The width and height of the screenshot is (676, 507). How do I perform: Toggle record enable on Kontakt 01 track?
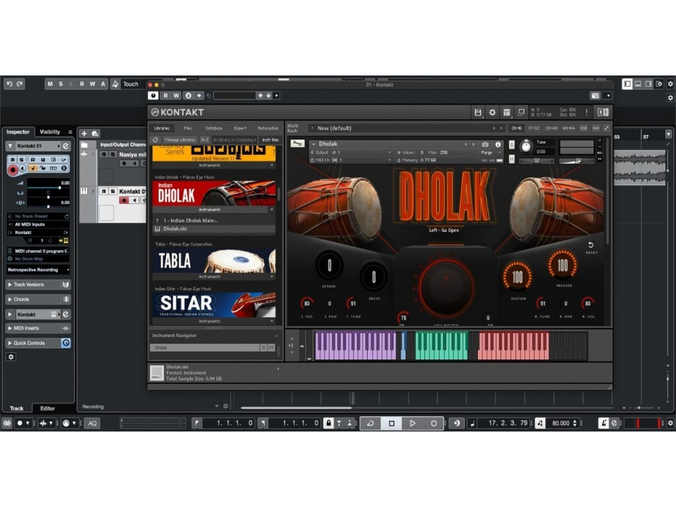pyautogui.click(x=124, y=201)
